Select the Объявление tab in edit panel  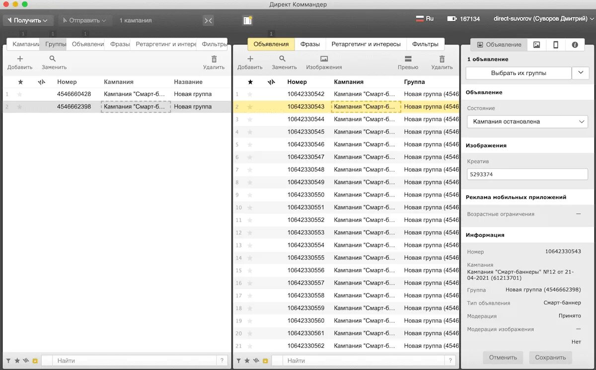499,45
